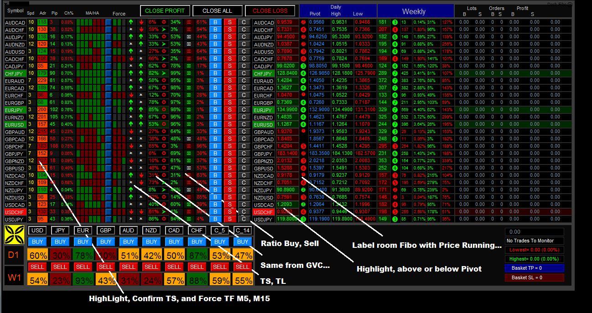Open highlighted CHFJPY symbol in left panel
The width and height of the screenshot is (592, 313).
click(15, 73)
